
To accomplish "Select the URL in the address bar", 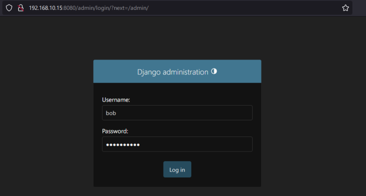I will pyautogui.click(x=89, y=8).
